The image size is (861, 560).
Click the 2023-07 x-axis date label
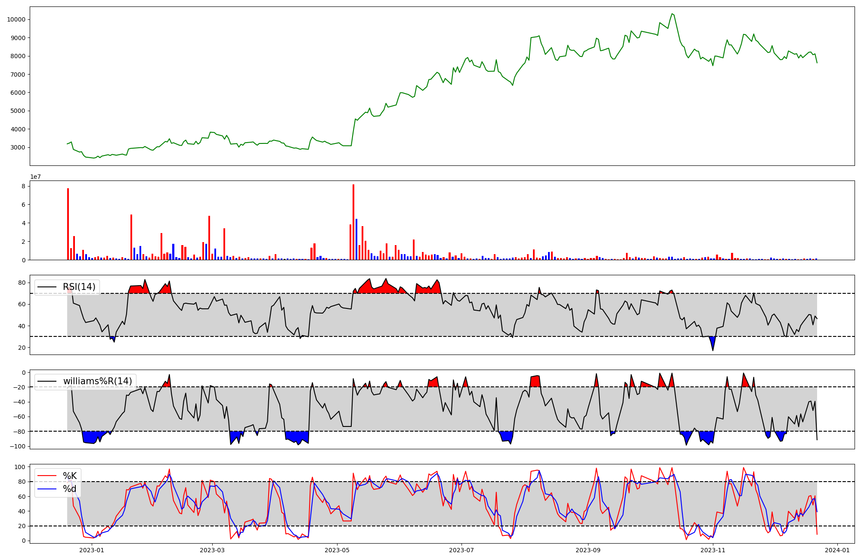point(461,550)
